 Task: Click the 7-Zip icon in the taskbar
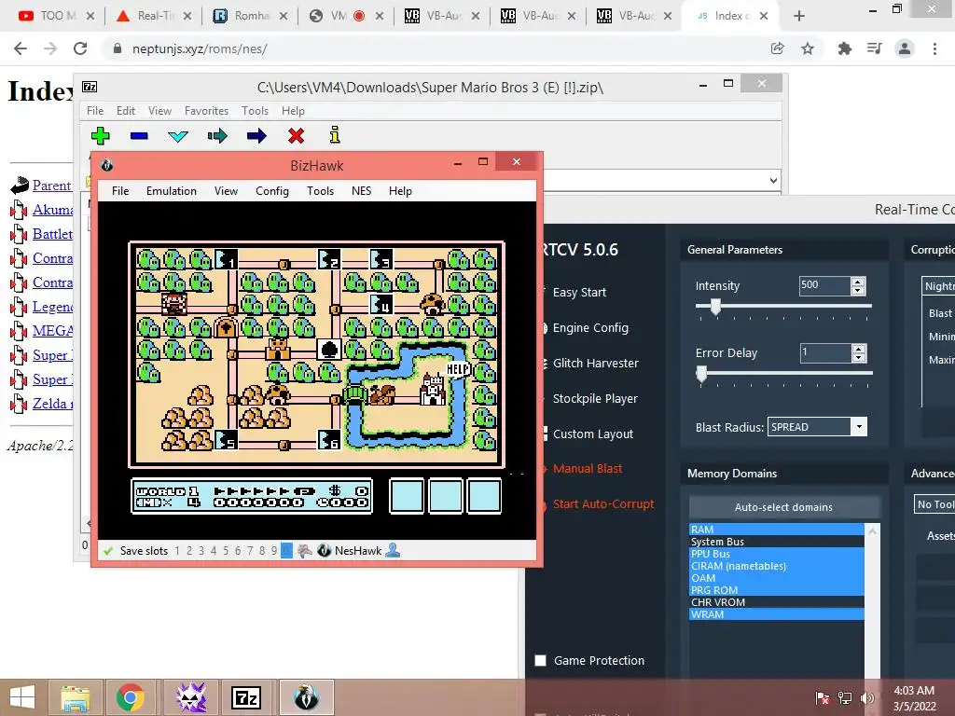(246, 697)
